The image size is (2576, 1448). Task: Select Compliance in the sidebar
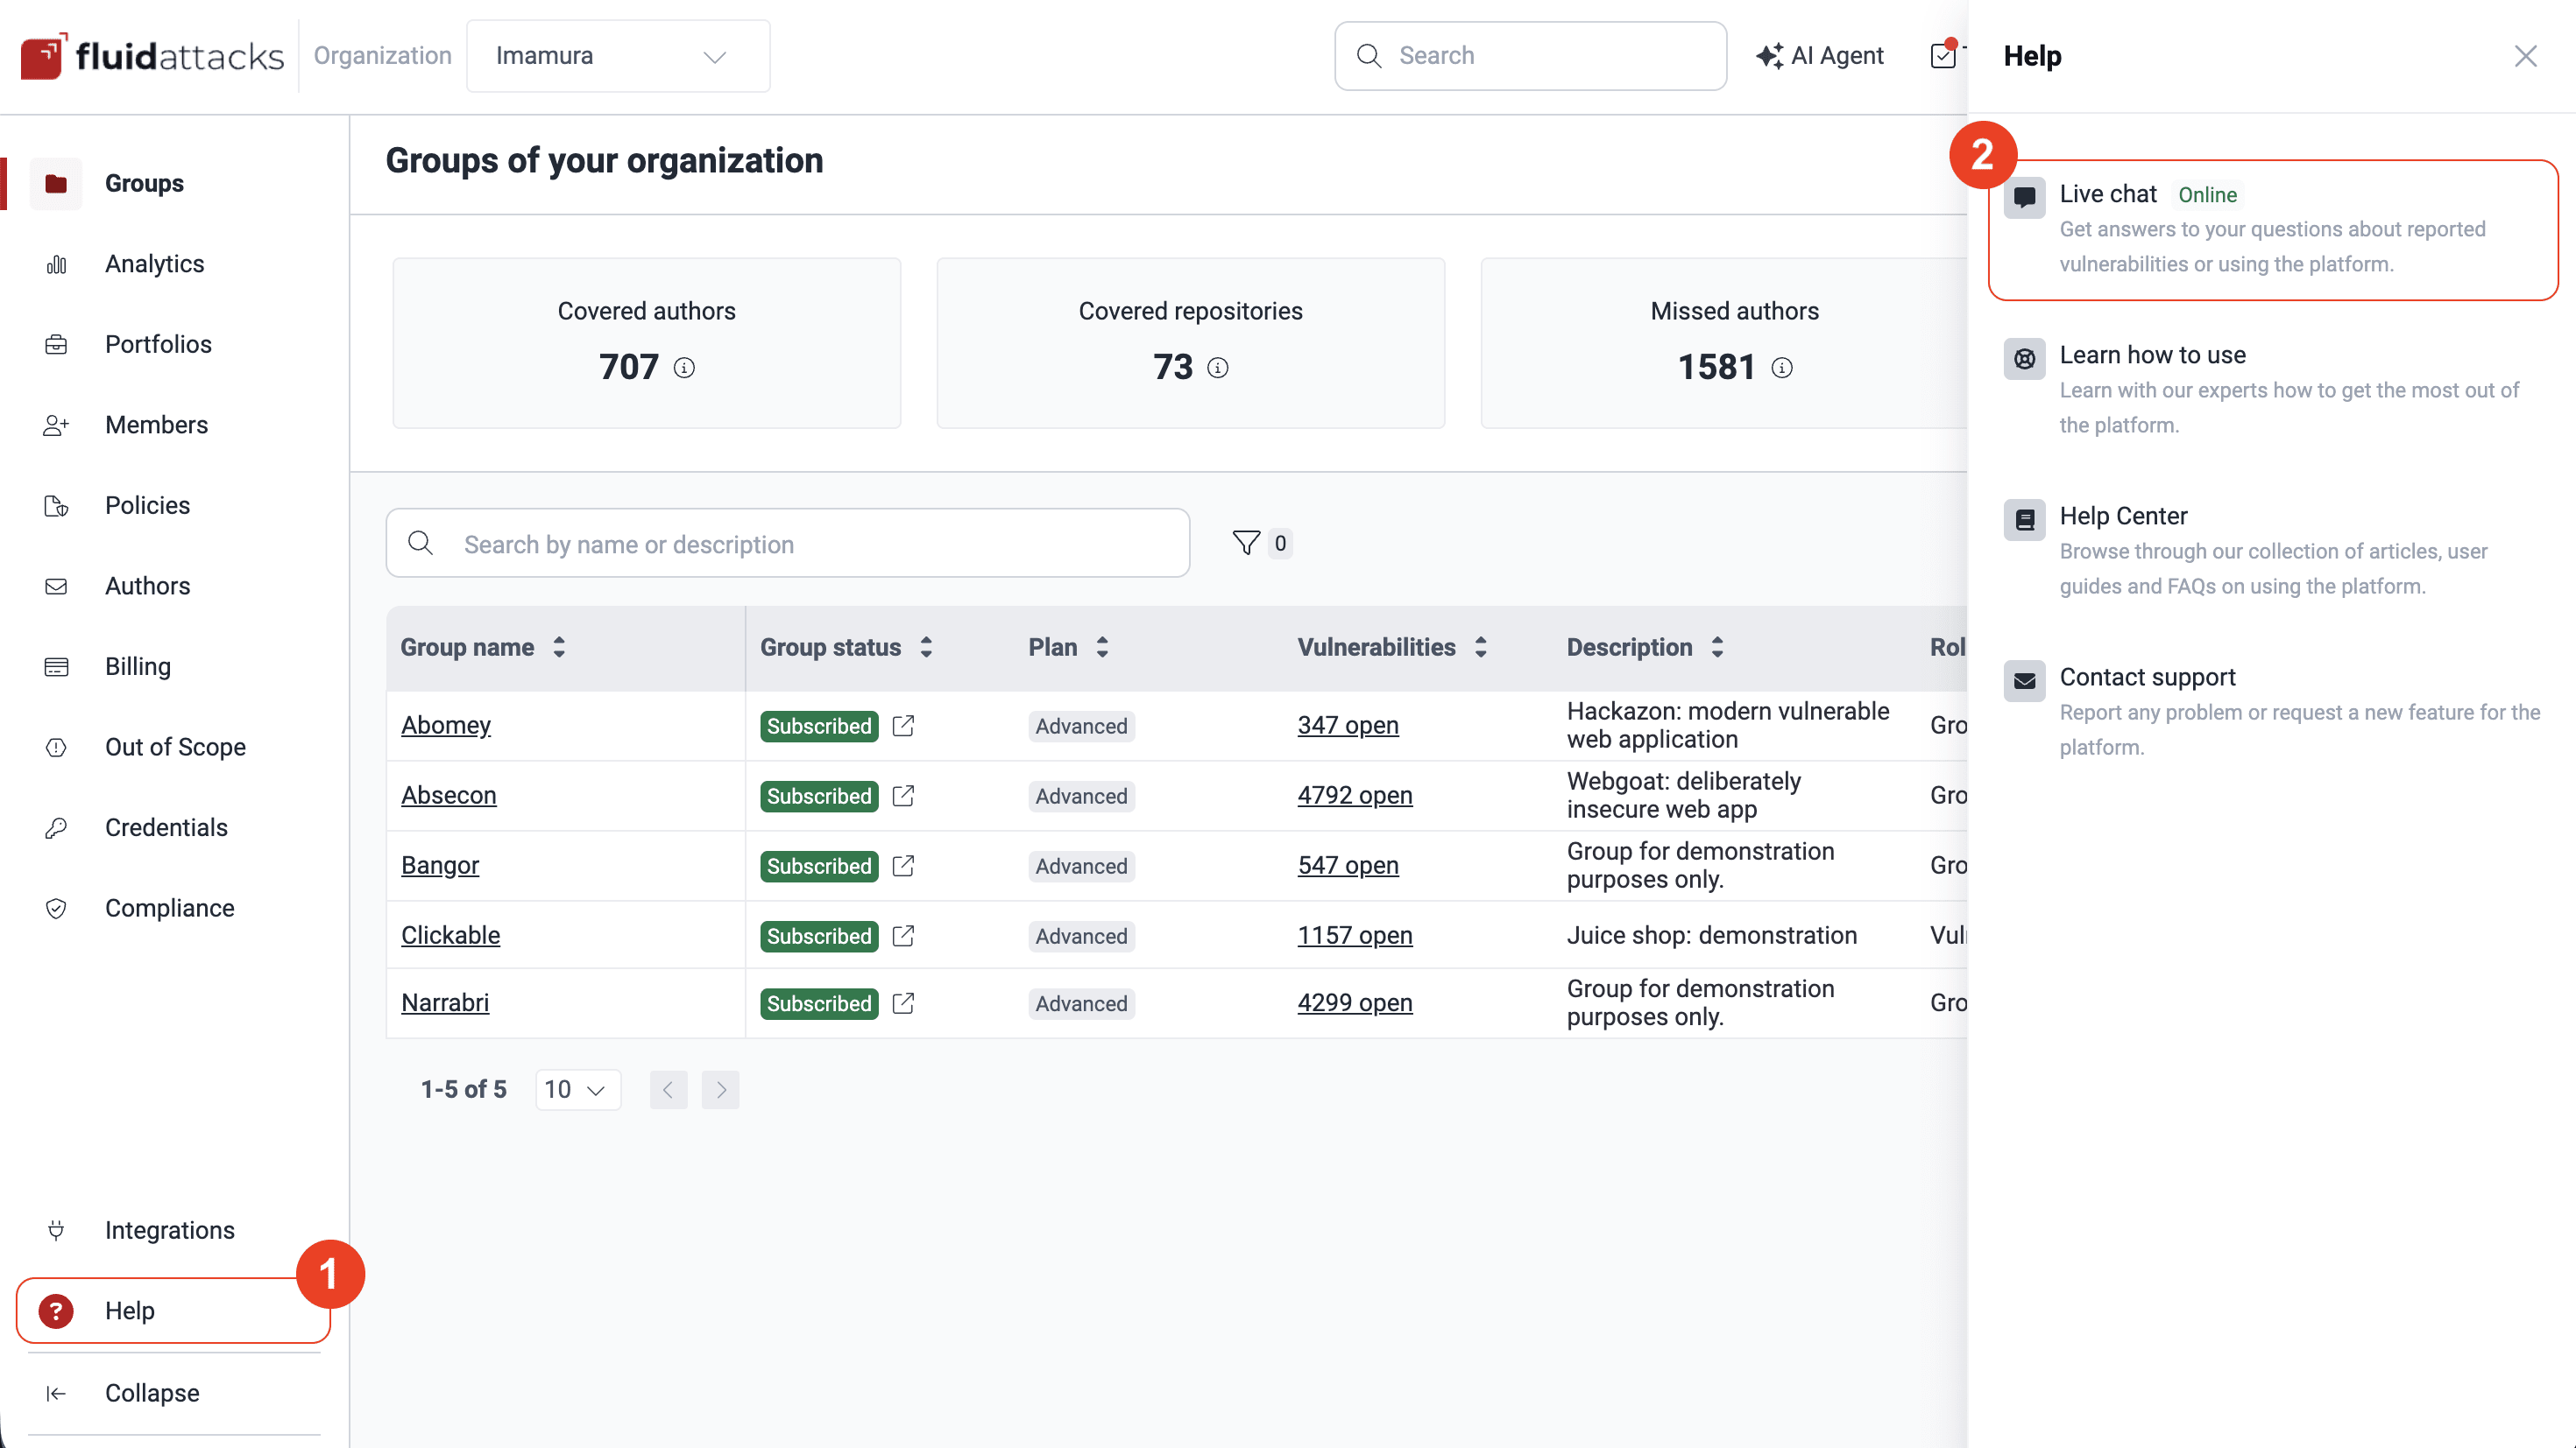pos(169,907)
